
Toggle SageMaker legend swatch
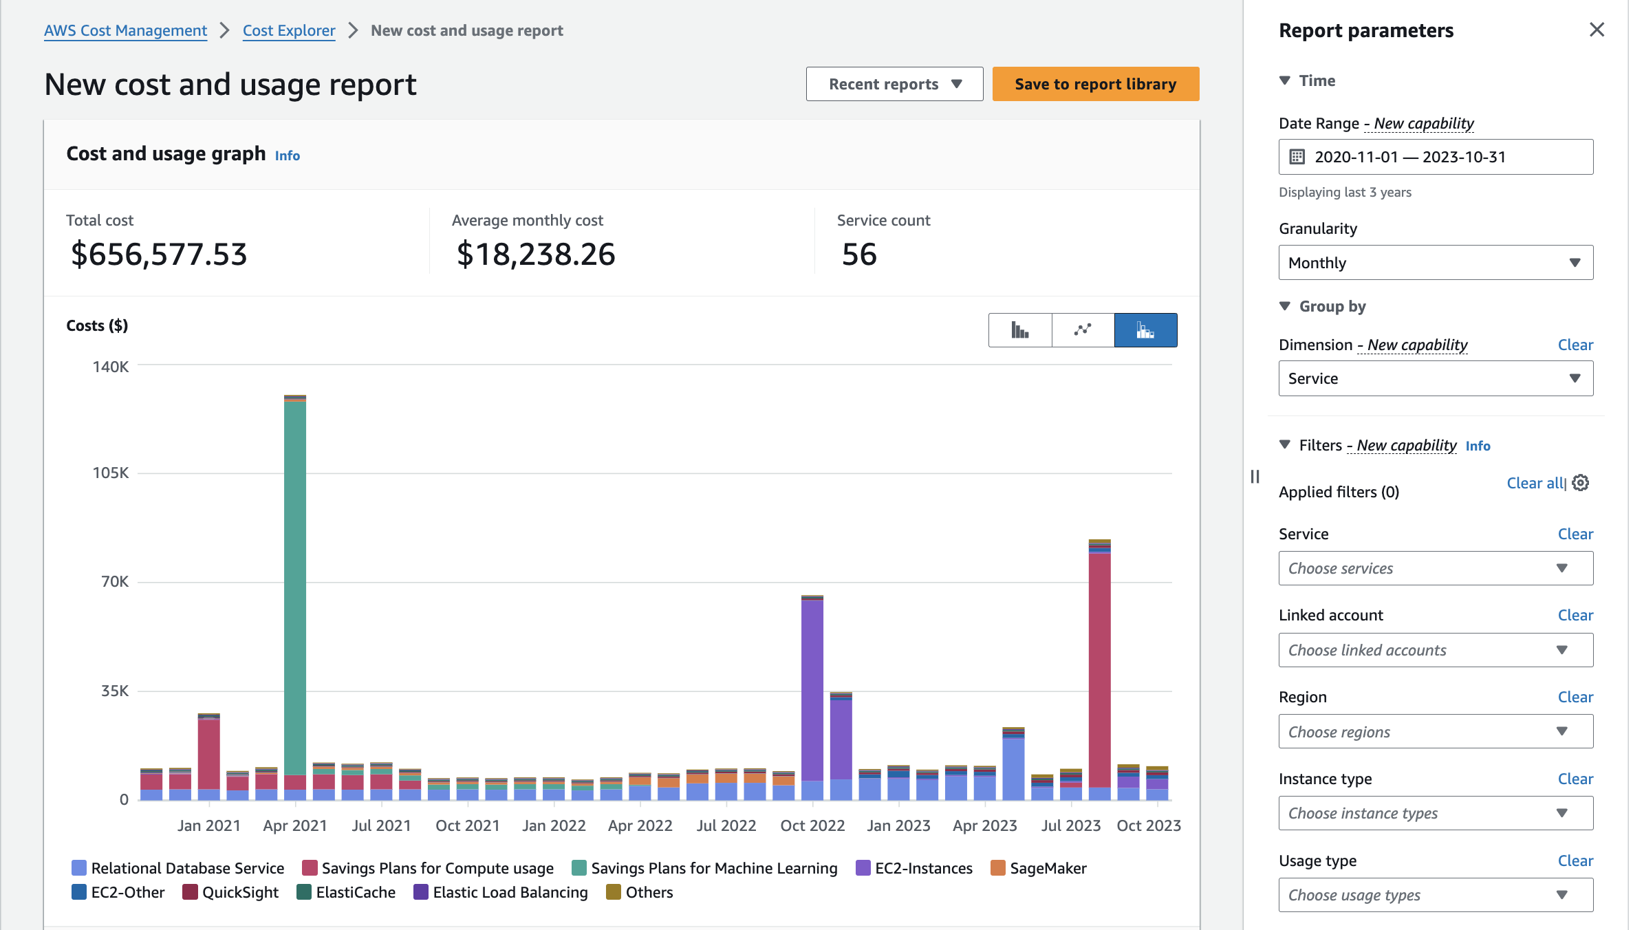coord(998,868)
